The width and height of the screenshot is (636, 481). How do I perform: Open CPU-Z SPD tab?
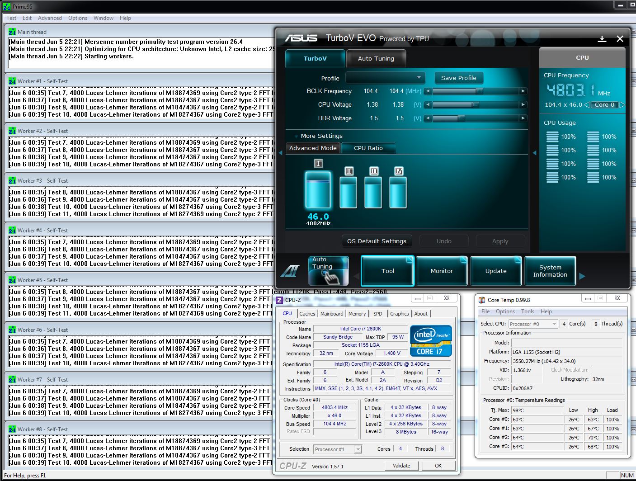point(378,314)
